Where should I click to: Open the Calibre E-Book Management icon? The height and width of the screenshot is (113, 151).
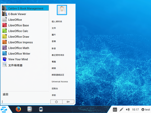[x=5, y=8]
